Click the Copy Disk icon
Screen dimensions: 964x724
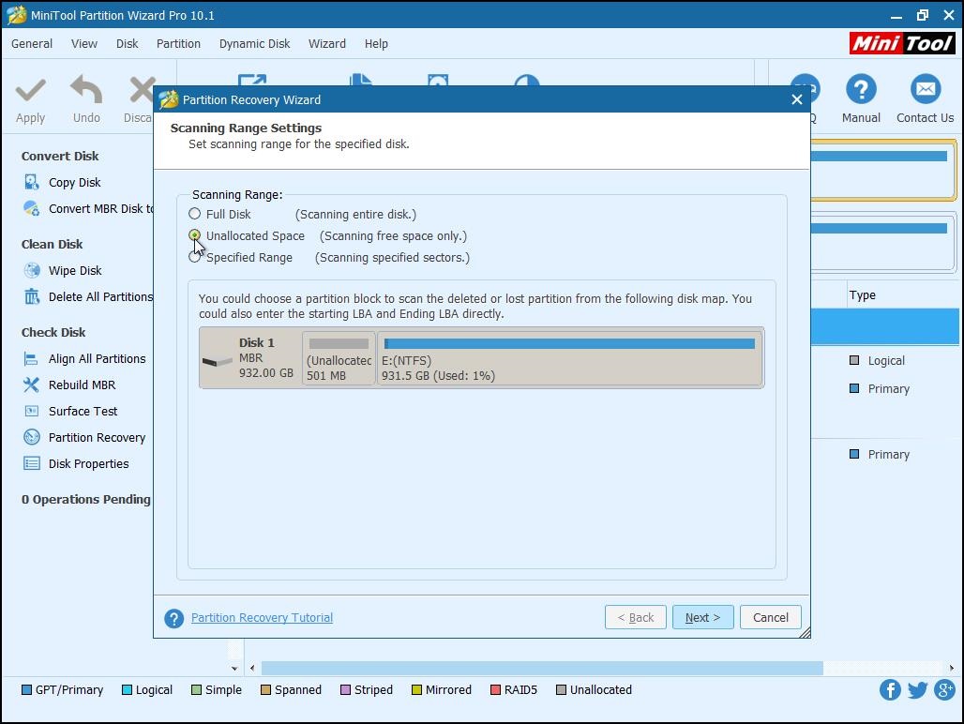coord(31,182)
